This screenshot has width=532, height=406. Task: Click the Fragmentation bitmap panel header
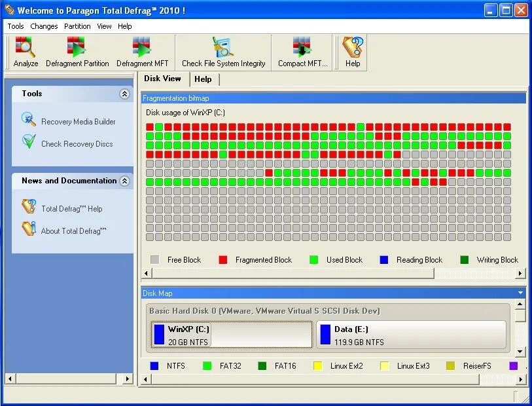click(333, 98)
